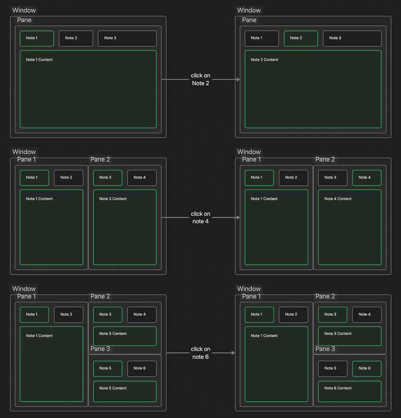Open Note 2 tab in three-pane window showing Note 5 Content
This screenshot has height=418, width=401.
69,315
